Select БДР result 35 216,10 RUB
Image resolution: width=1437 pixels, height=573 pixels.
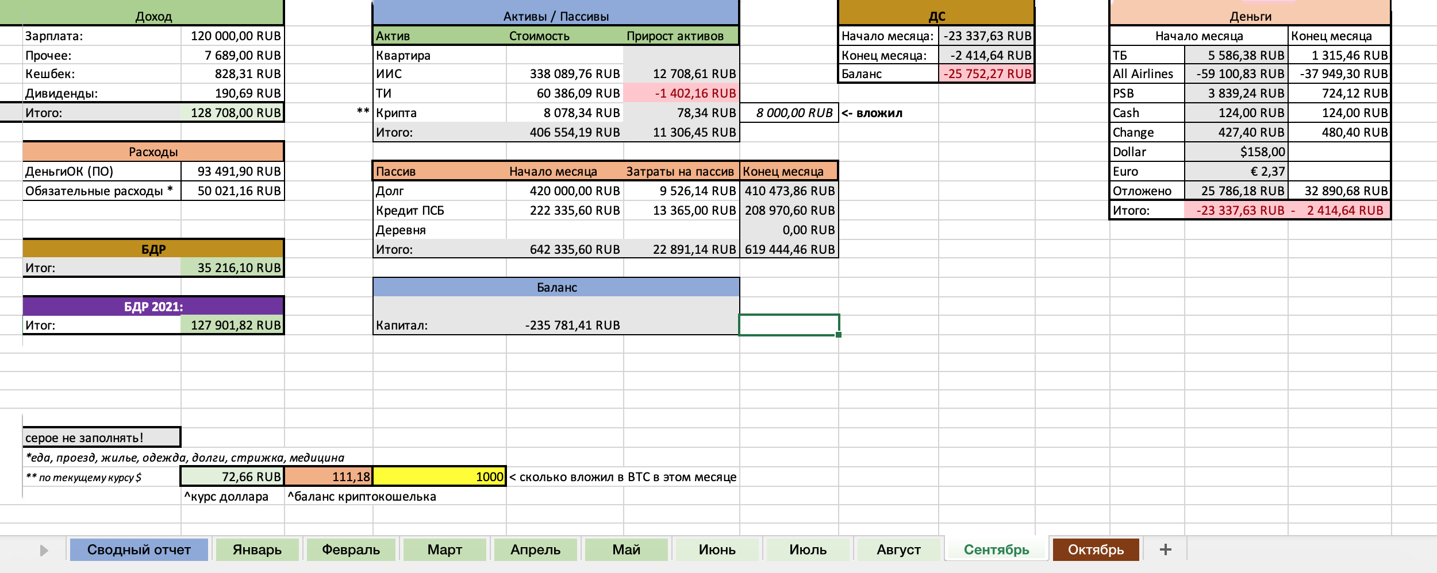pyautogui.click(x=232, y=268)
